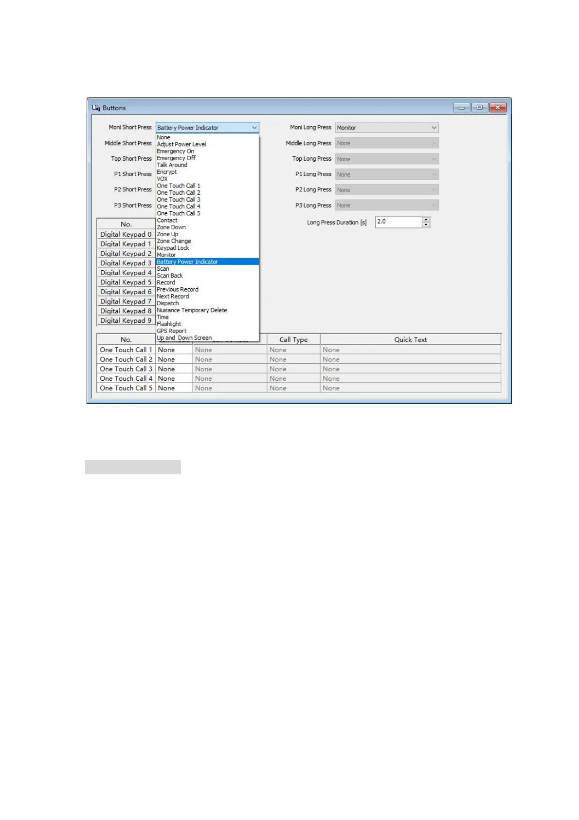Select Digital Keypad 2 row

click(x=126, y=254)
